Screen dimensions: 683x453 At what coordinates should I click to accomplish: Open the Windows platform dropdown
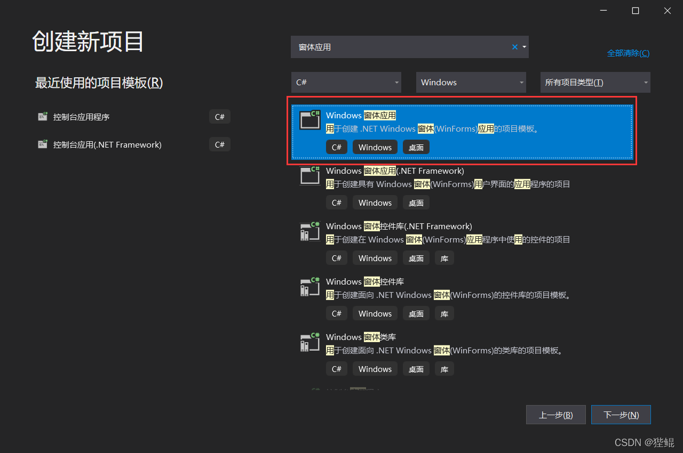(x=471, y=82)
